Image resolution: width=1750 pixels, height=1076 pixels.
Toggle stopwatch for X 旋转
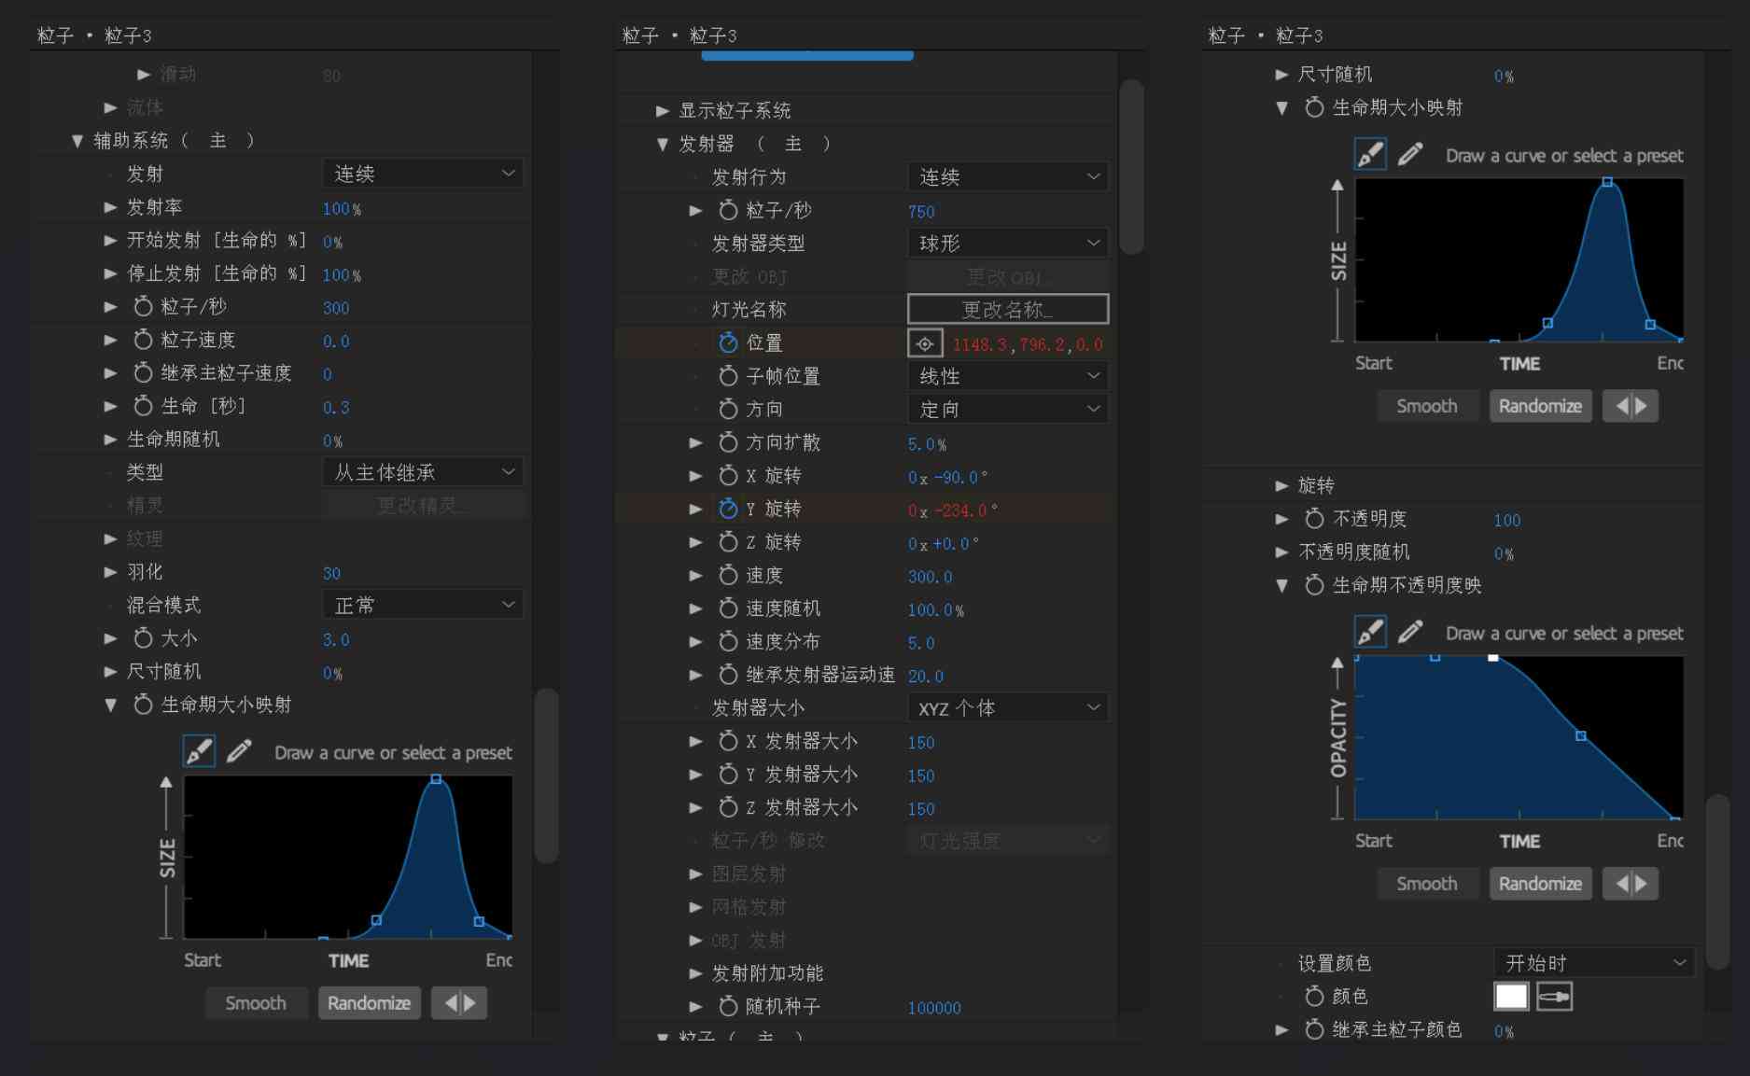click(728, 476)
